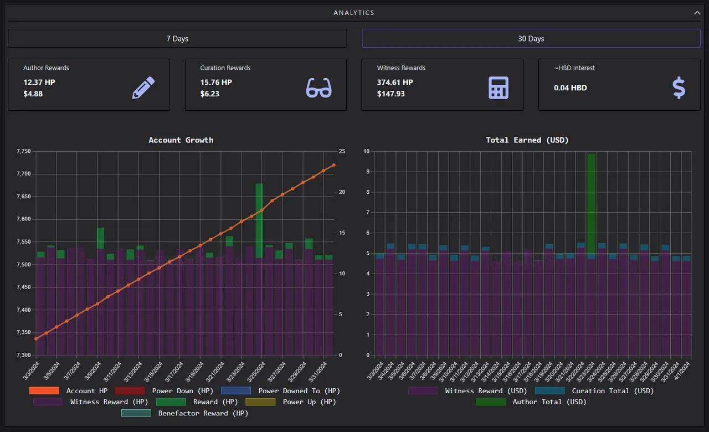This screenshot has height=432, width=709.
Task: Click the pencil icon in Author Rewards
Action: [x=143, y=88]
